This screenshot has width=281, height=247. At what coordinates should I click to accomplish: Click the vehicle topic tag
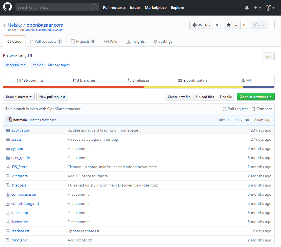38,65
